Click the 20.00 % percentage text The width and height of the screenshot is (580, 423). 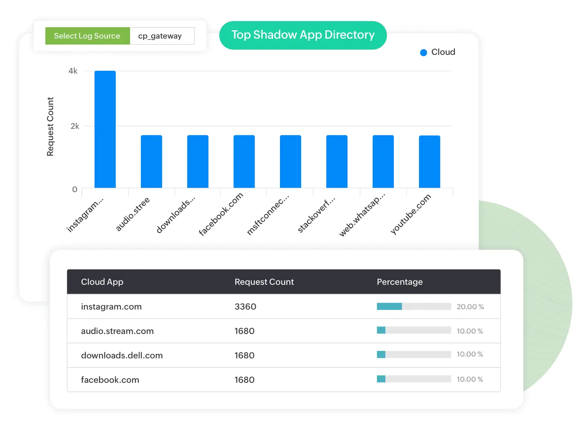pyautogui.click(x=470, y=307)
